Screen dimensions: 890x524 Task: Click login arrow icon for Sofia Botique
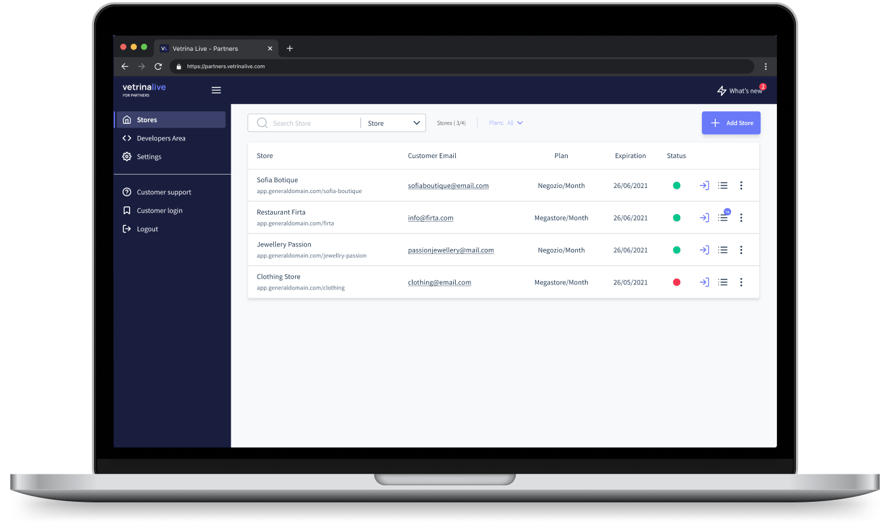(x=704, y=185)
